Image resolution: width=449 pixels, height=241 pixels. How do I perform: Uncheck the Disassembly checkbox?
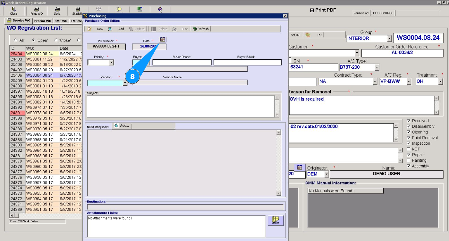[408, 126]
